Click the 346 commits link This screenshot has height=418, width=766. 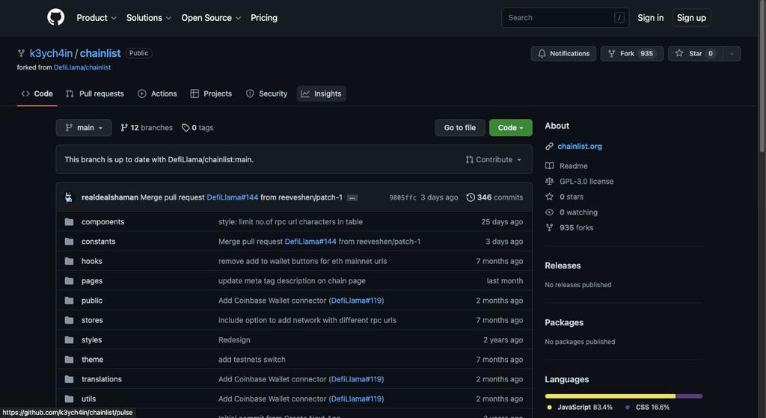point(495,197)
